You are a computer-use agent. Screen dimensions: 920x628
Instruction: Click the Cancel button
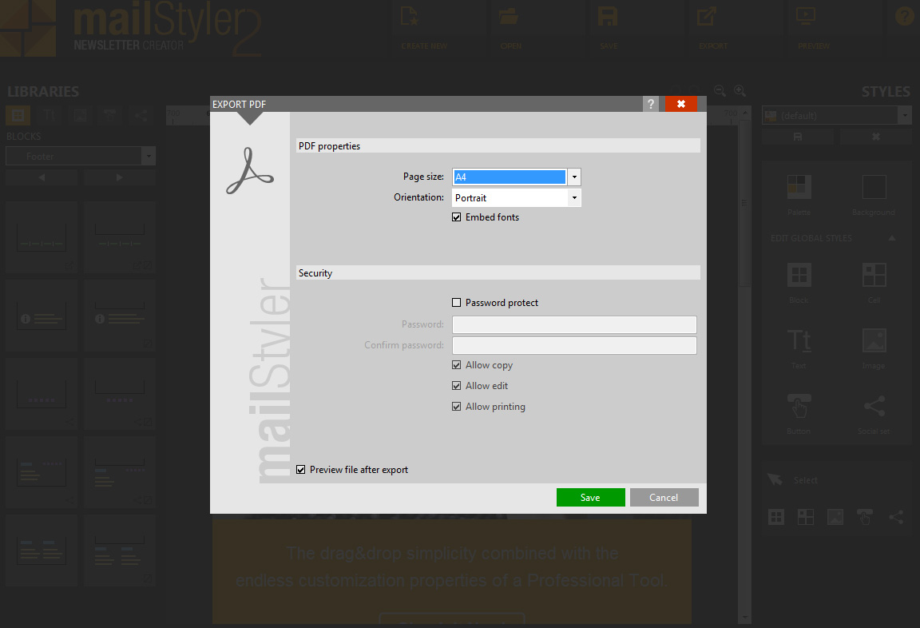[x=664, y=497]
